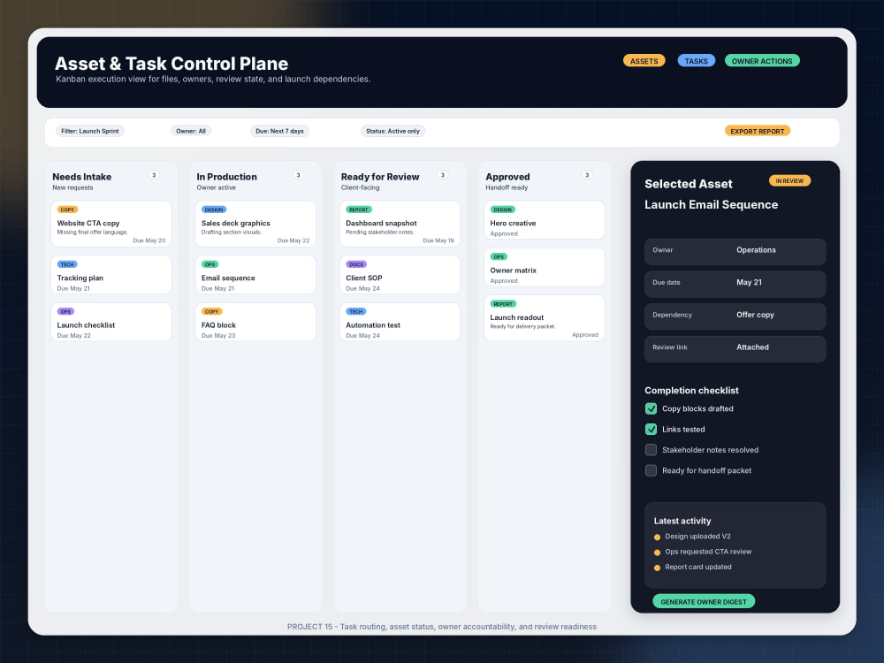Open the Tracking plan card

[x=111, y=275]
